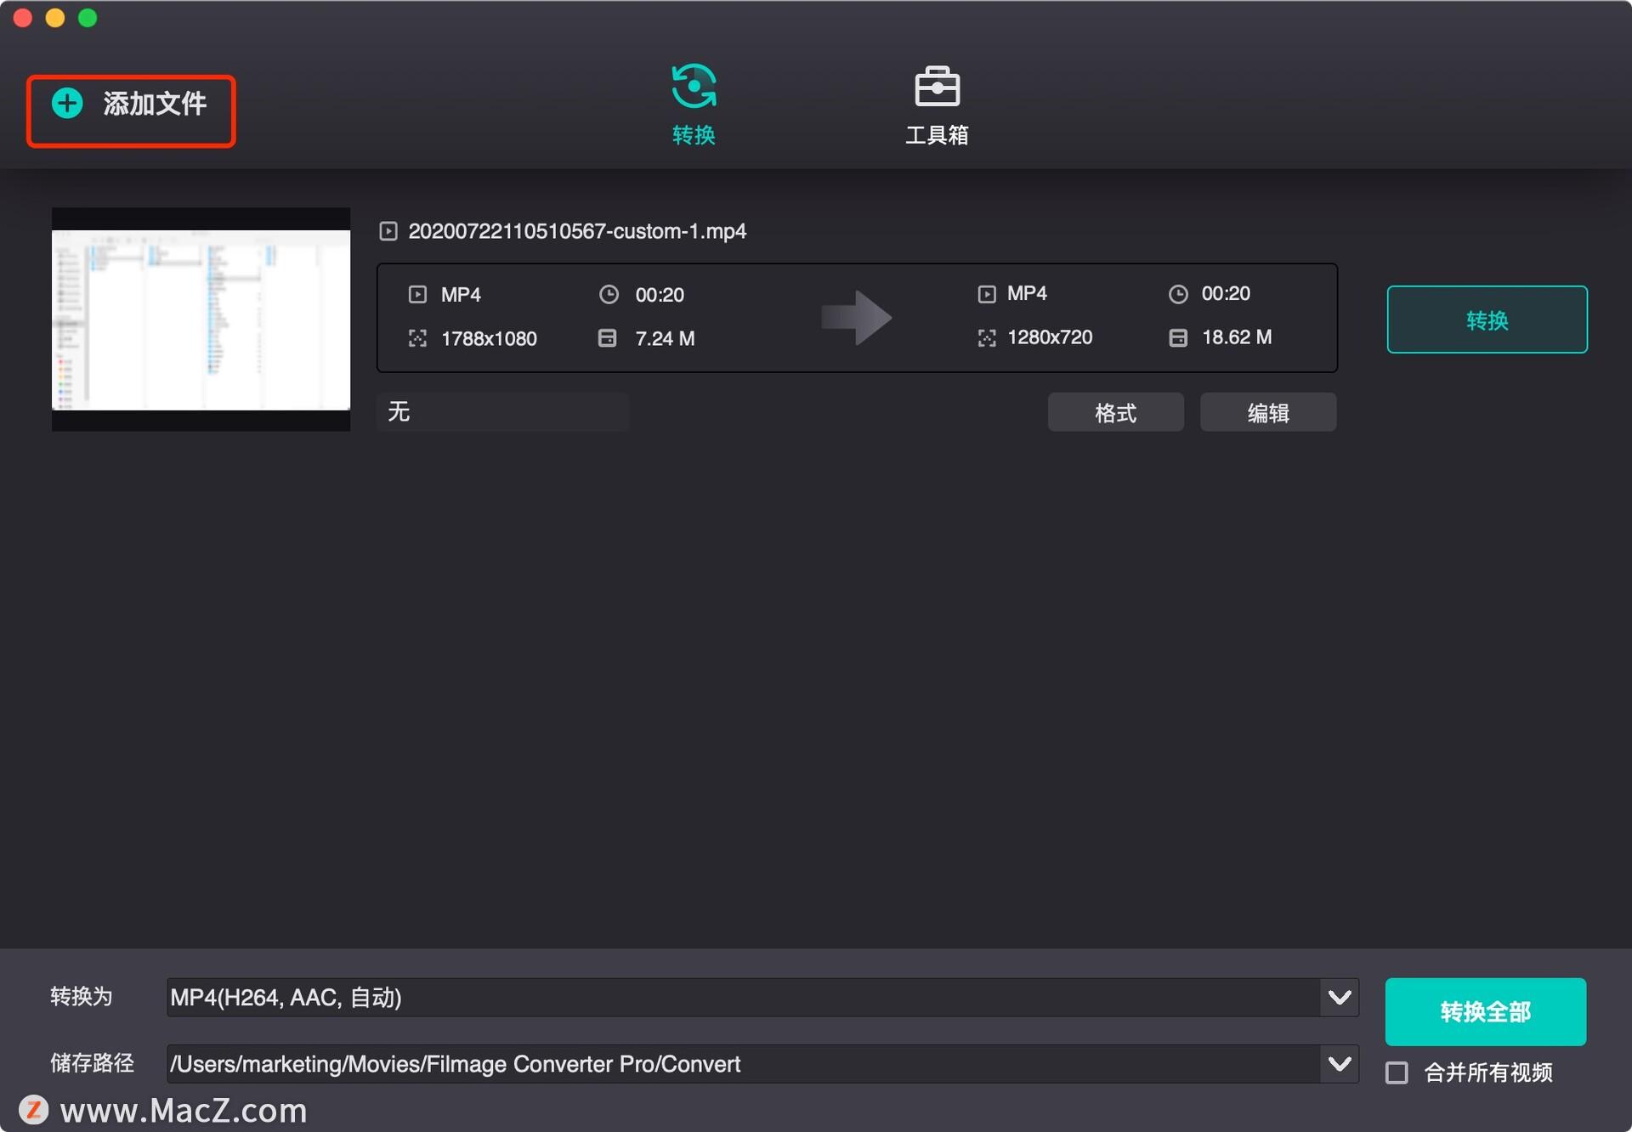Screen dimensions: 1632x1132
Task: Click the video preview thumbnail
Action: click(201, 320)
